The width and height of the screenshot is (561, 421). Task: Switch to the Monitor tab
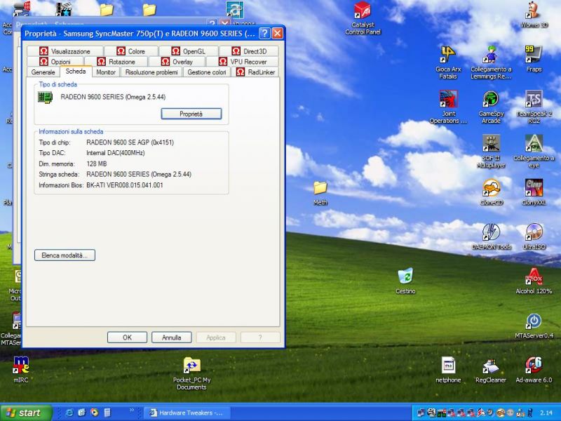click(106, 72)
